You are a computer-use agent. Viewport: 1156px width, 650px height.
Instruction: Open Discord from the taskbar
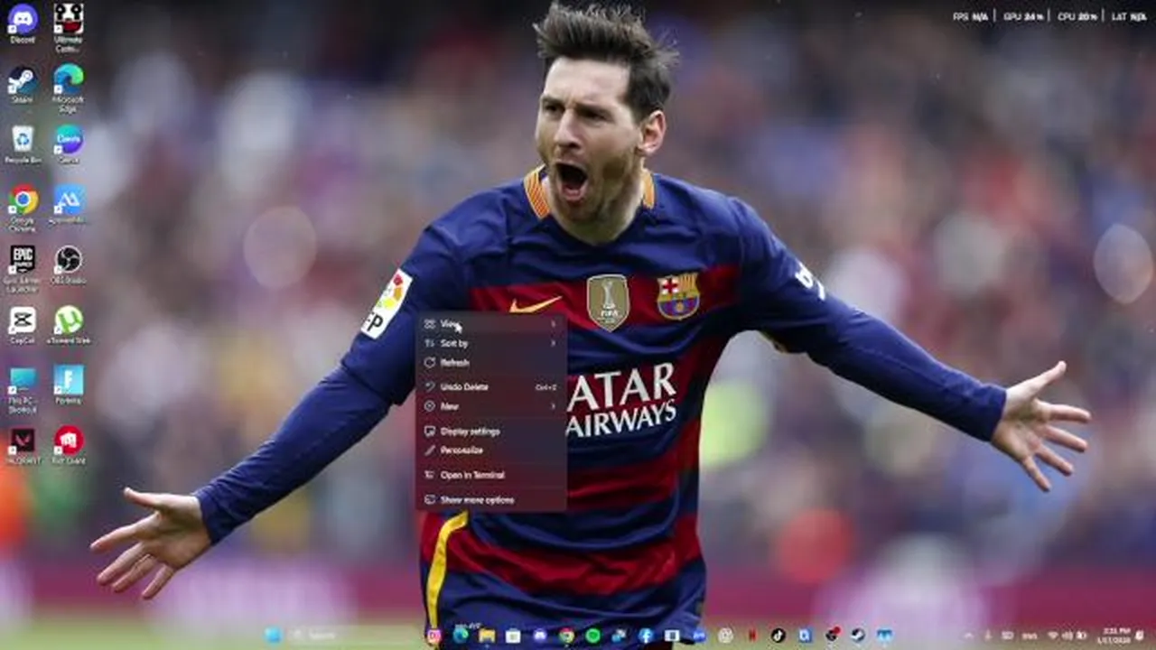pyautogui.click(x=540, y=636)
